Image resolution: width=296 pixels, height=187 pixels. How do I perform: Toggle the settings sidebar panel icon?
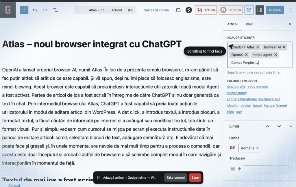pos(260,10)
